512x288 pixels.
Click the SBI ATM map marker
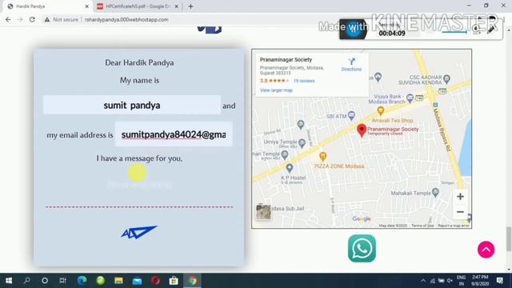coord(351,115)
